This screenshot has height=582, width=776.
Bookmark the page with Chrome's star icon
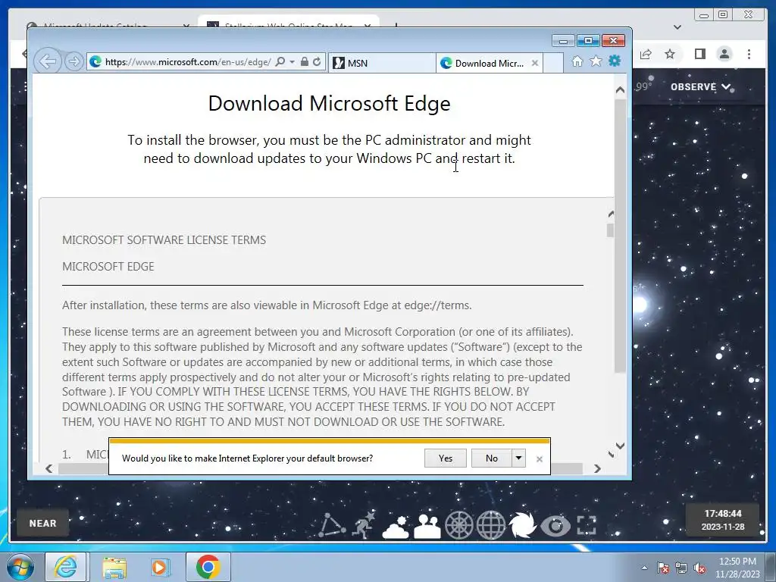click(x=670, y=54)
